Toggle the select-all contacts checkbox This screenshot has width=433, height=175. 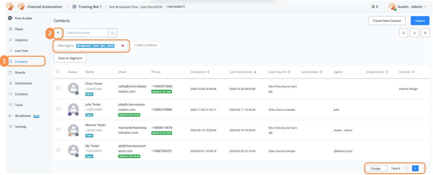click(58, 71)
